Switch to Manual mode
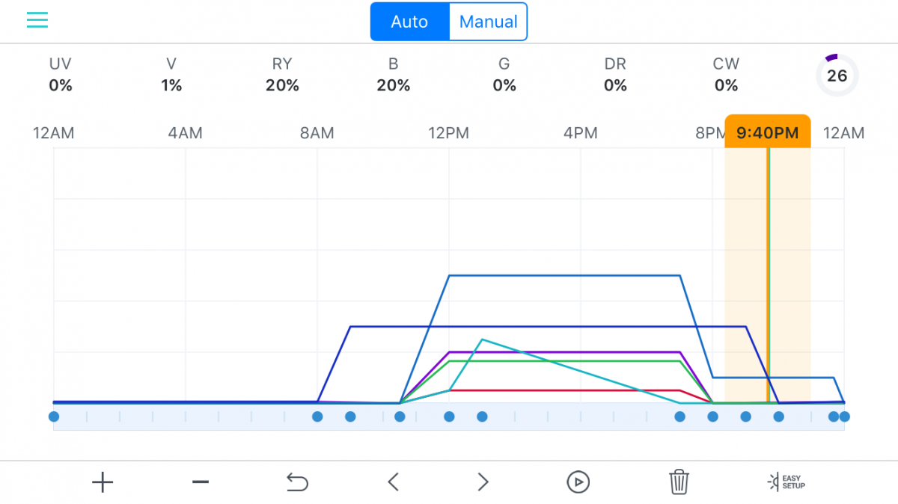The width and height of the screenshot is (898, 504). click(x=488, y=22)
